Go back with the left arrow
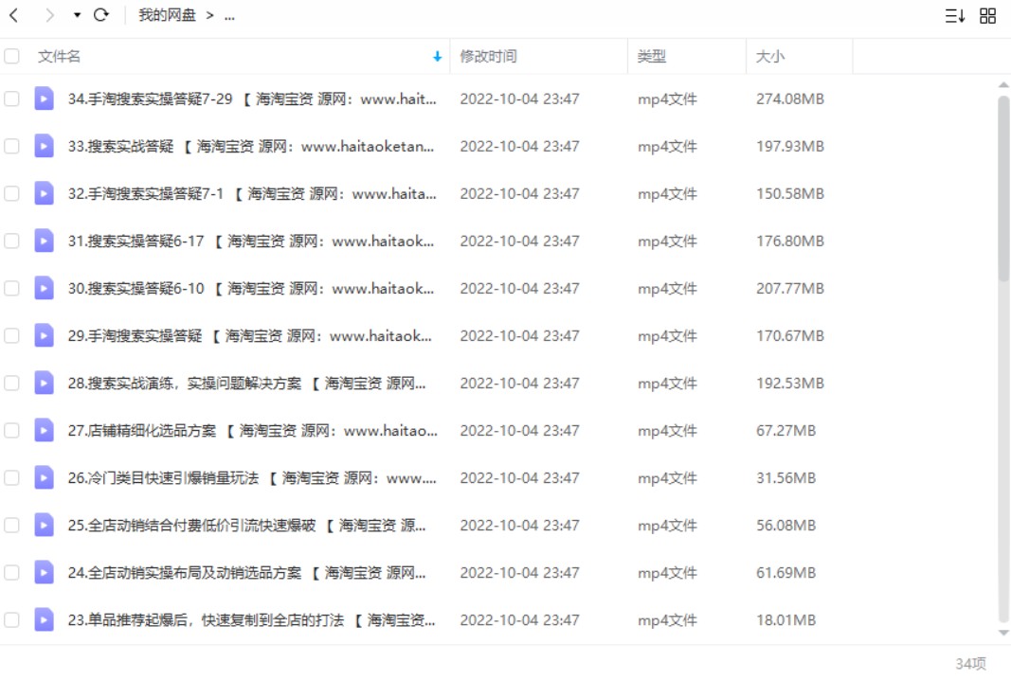This screenshot has width=1011, height=680. [x=13, y=15]
